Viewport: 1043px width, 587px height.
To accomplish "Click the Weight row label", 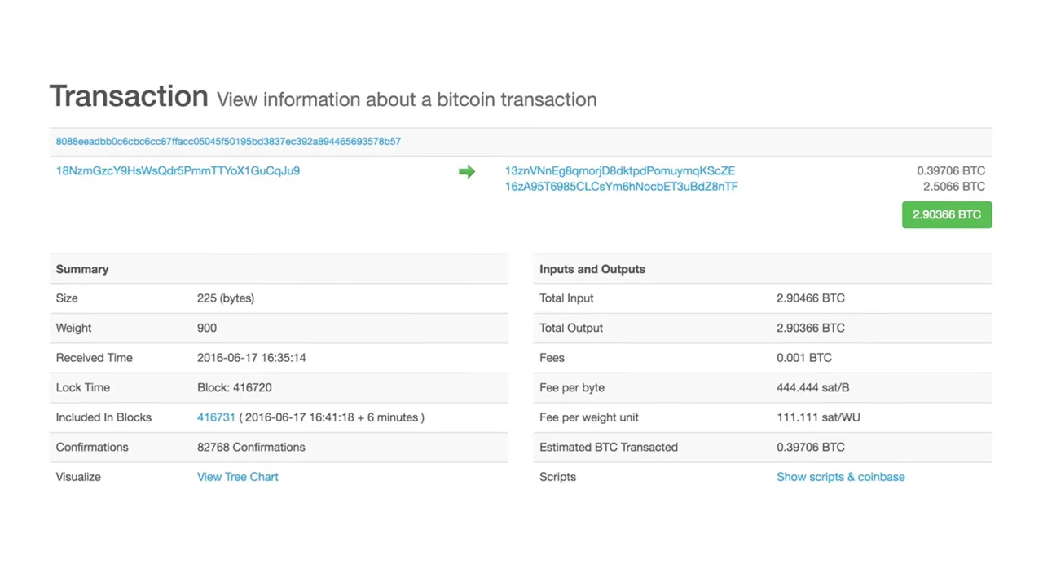I will 73,328.
